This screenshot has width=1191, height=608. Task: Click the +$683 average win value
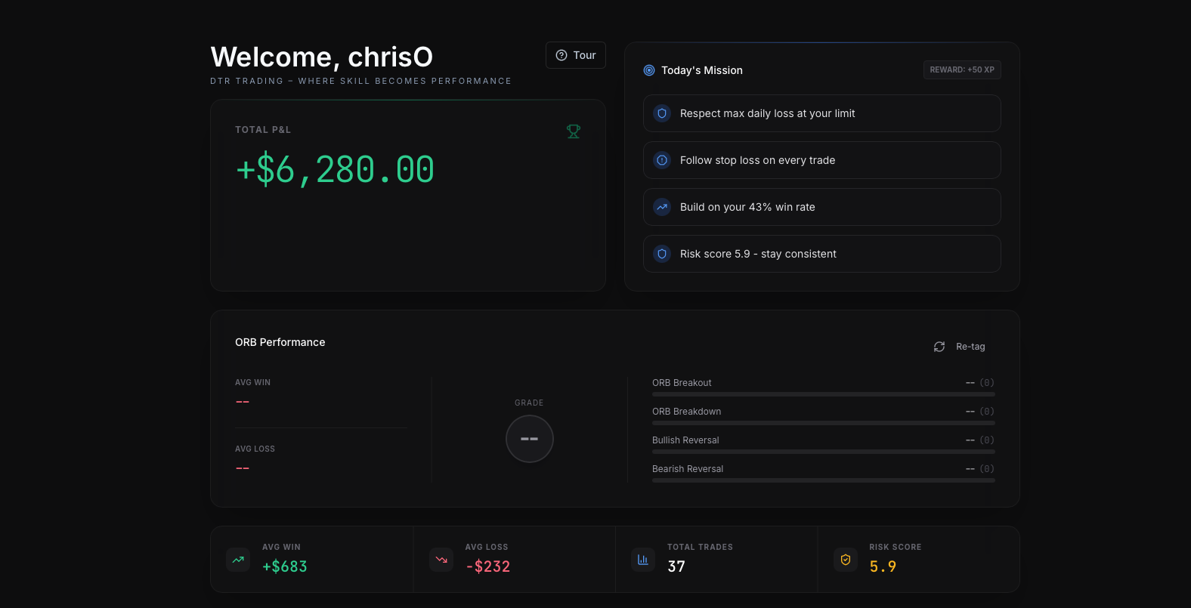point(285,566)
